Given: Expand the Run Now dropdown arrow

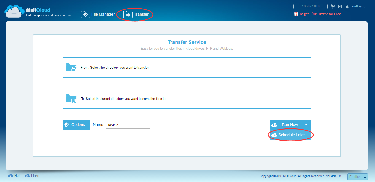Looking at the screenshot, I should [306, 125].
